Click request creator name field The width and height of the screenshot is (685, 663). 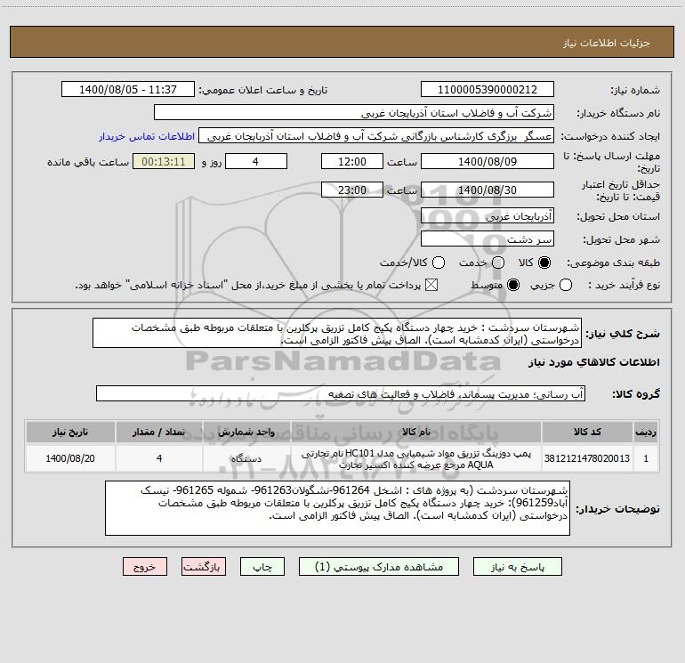376,136
